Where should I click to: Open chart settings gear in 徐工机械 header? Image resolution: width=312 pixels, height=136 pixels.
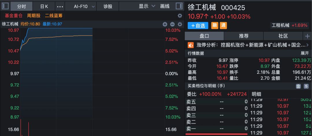[x=180, y=24]
